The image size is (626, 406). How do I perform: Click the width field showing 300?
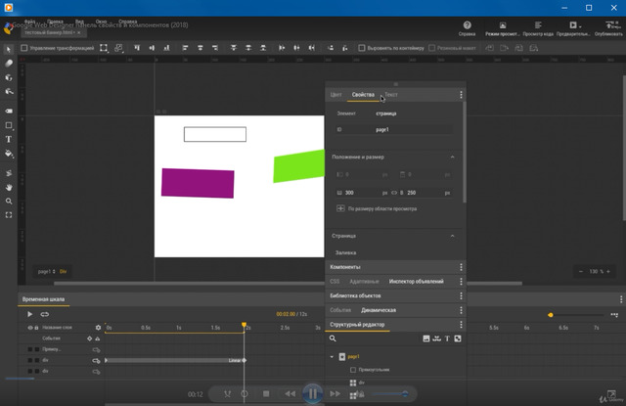(350, 193)
